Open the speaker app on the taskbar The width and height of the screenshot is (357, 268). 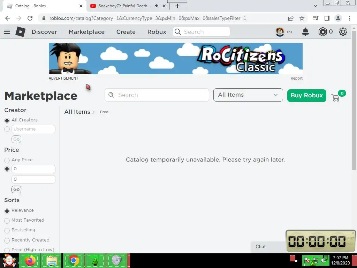[117, 260]
